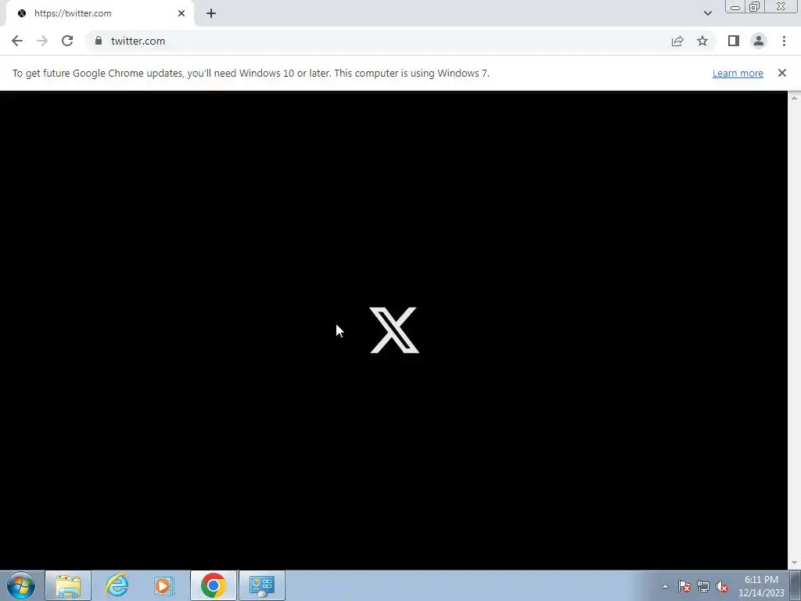
Task: Expand the tab search dropdown arrow
Action: point(707,13)
